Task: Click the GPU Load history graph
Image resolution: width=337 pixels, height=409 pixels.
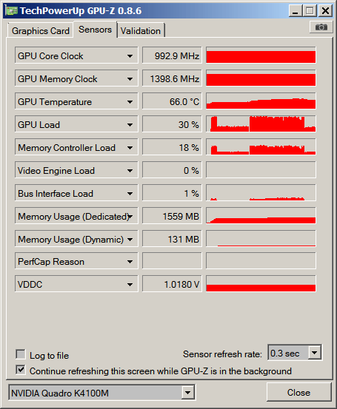Action: pos(261,124)
